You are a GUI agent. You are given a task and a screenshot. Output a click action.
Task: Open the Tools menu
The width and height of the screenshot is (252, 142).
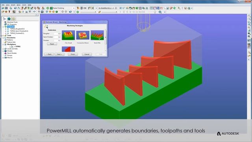point(24,5)
